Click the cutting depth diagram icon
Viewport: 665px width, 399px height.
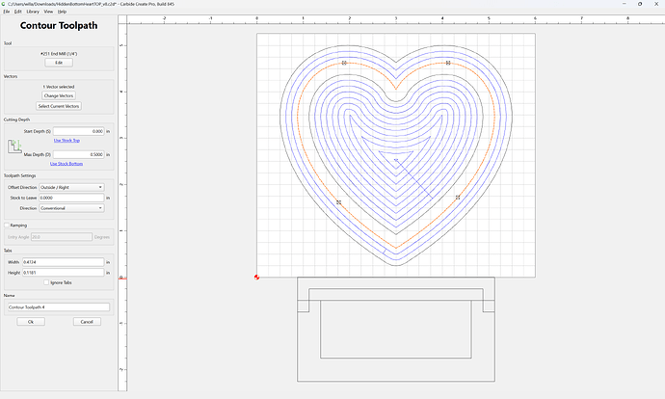coord(14,146)
